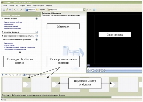Image resolution: width=143 pixels, height=102 pixels.
Task: Click the Set Audio Levels icon
Action: (x=2, y=75)
